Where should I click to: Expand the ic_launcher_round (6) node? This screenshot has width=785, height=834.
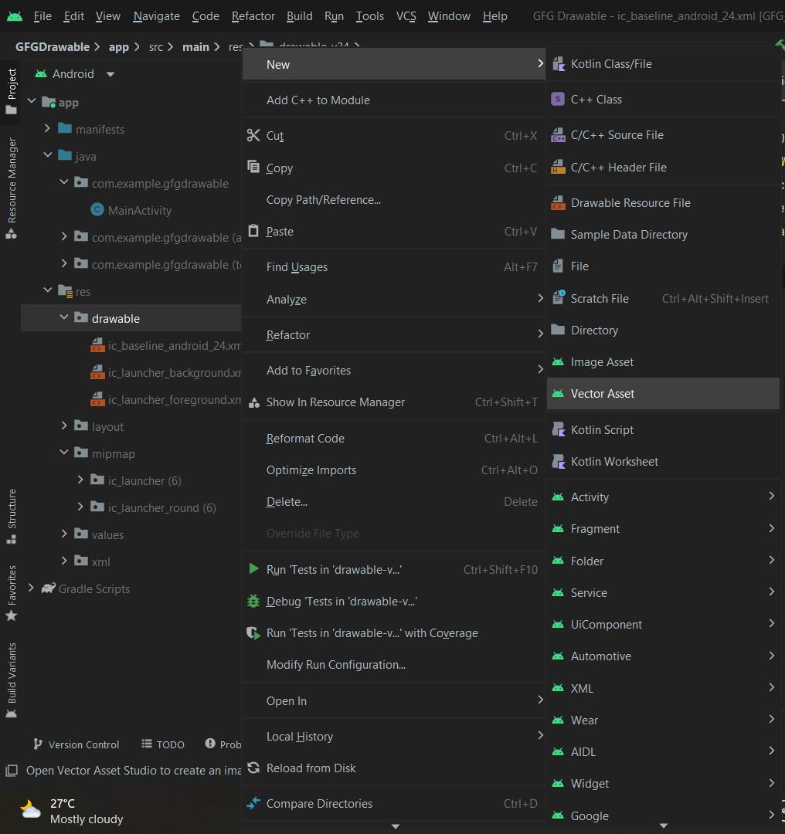tap(80, 507)
